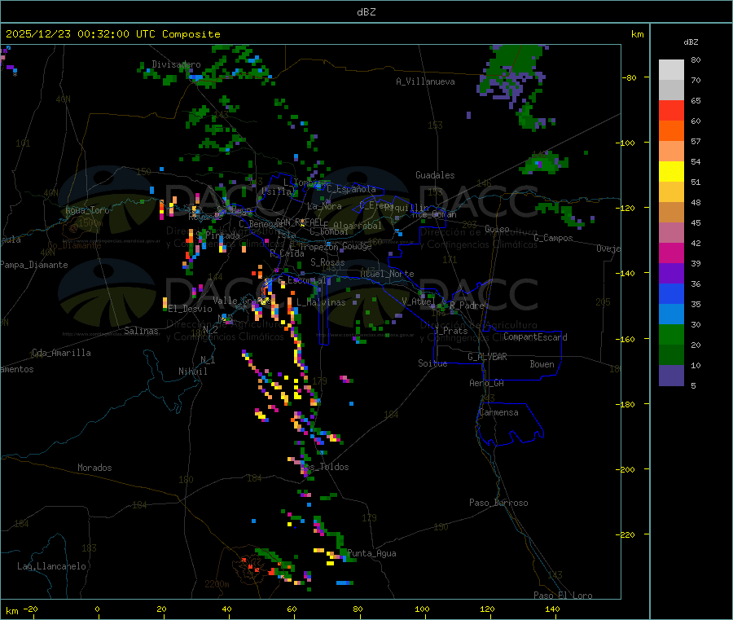Click the Pampa_Diamante label

pos(34,265)
